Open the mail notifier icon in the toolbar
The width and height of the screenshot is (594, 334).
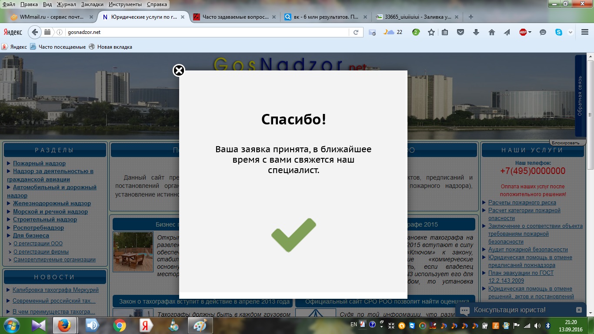[x=372, y=32]
